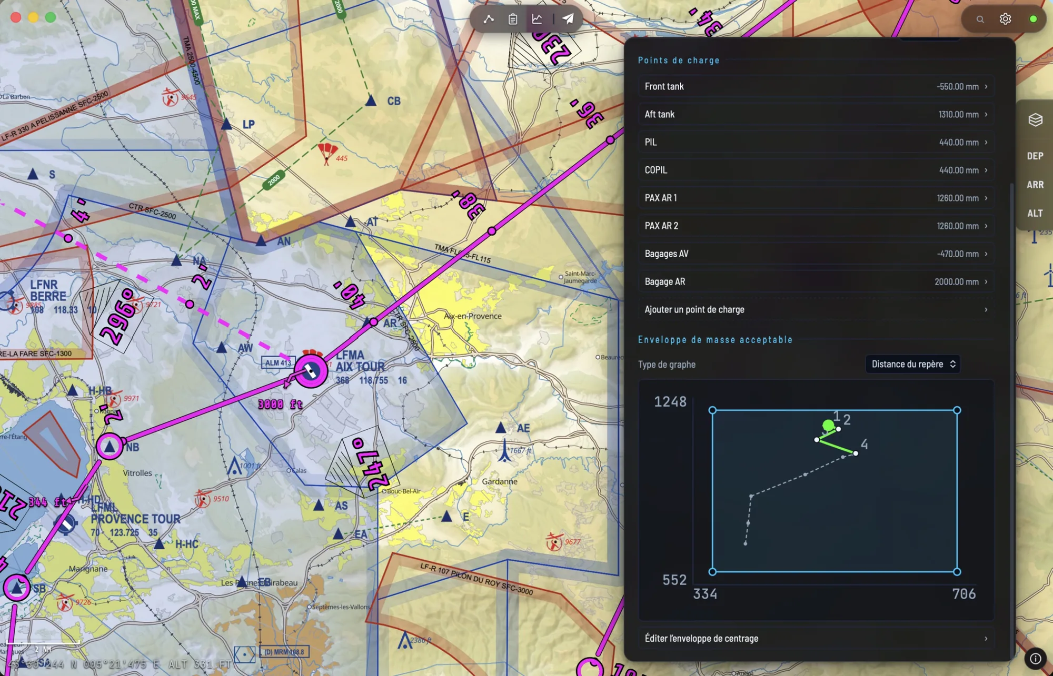Viewport: 1053px width, 676px height.
Task: Select the NB waypoint circle on the route
Action: click(110, 447)
